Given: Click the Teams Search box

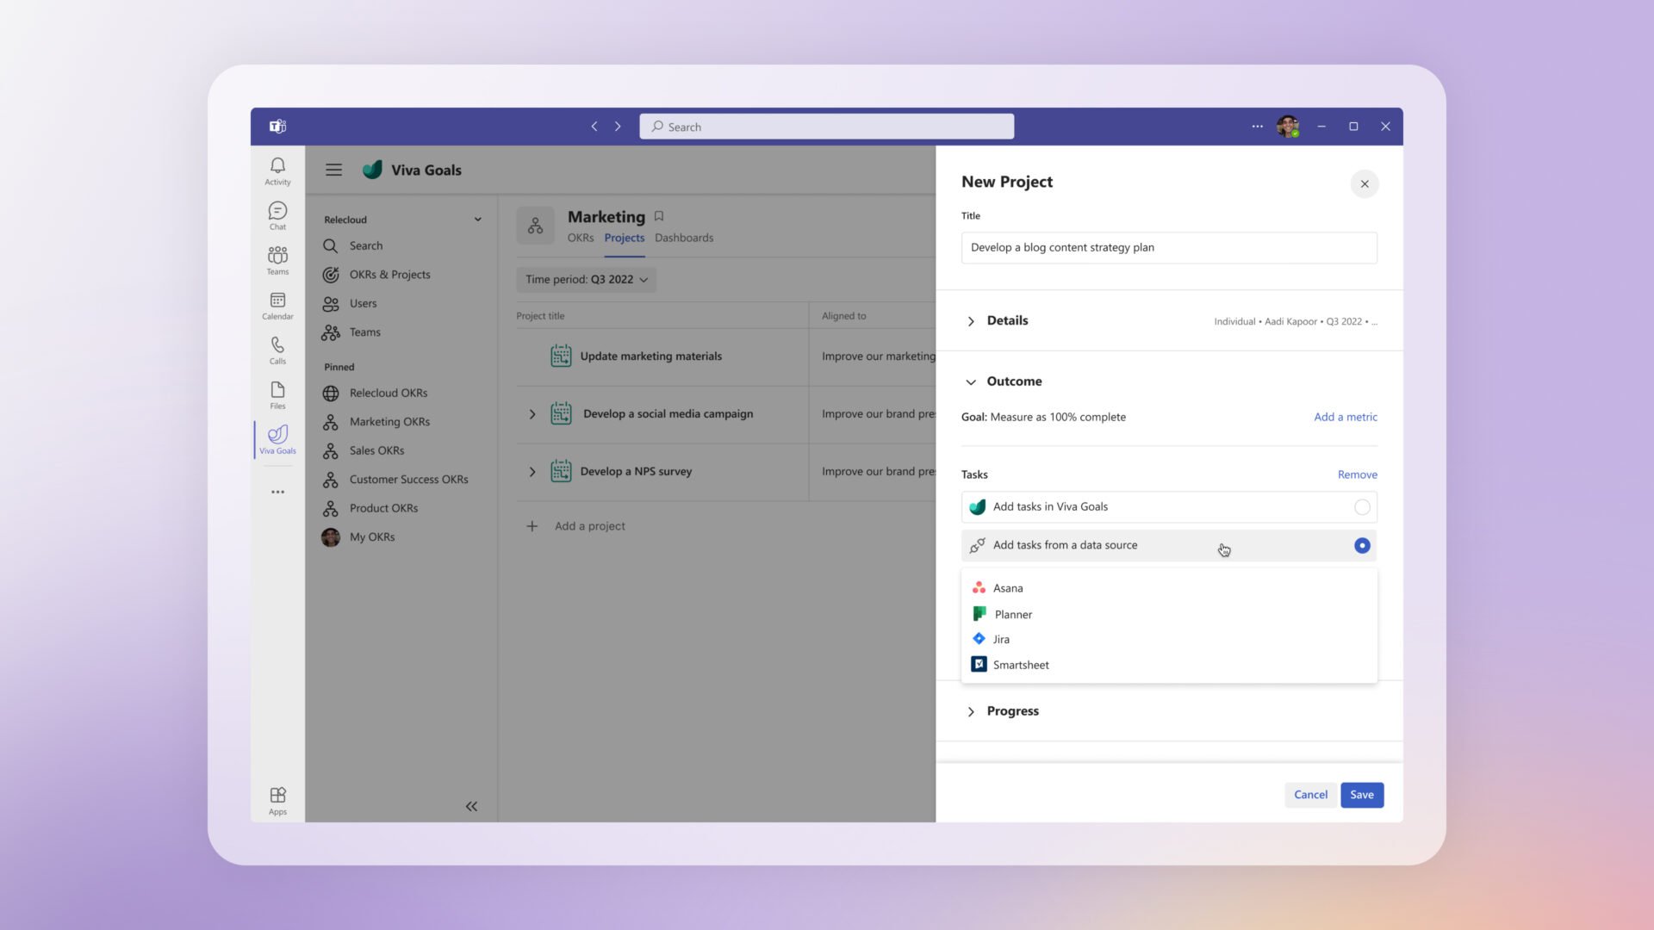Looking at the screenshot, I should (x=826, y=127).
